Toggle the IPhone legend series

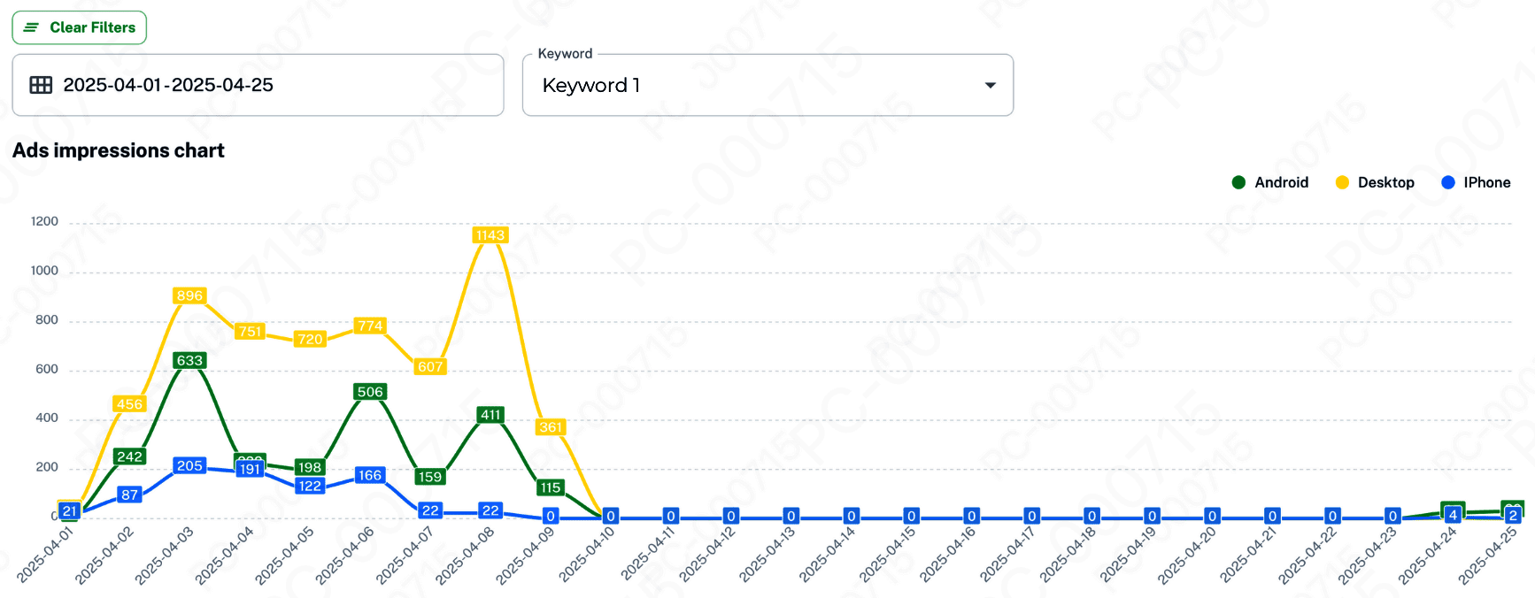click(x=1486, y=182)
